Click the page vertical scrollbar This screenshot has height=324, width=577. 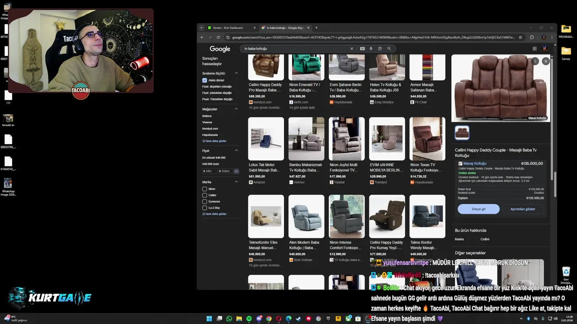[555, 184]
